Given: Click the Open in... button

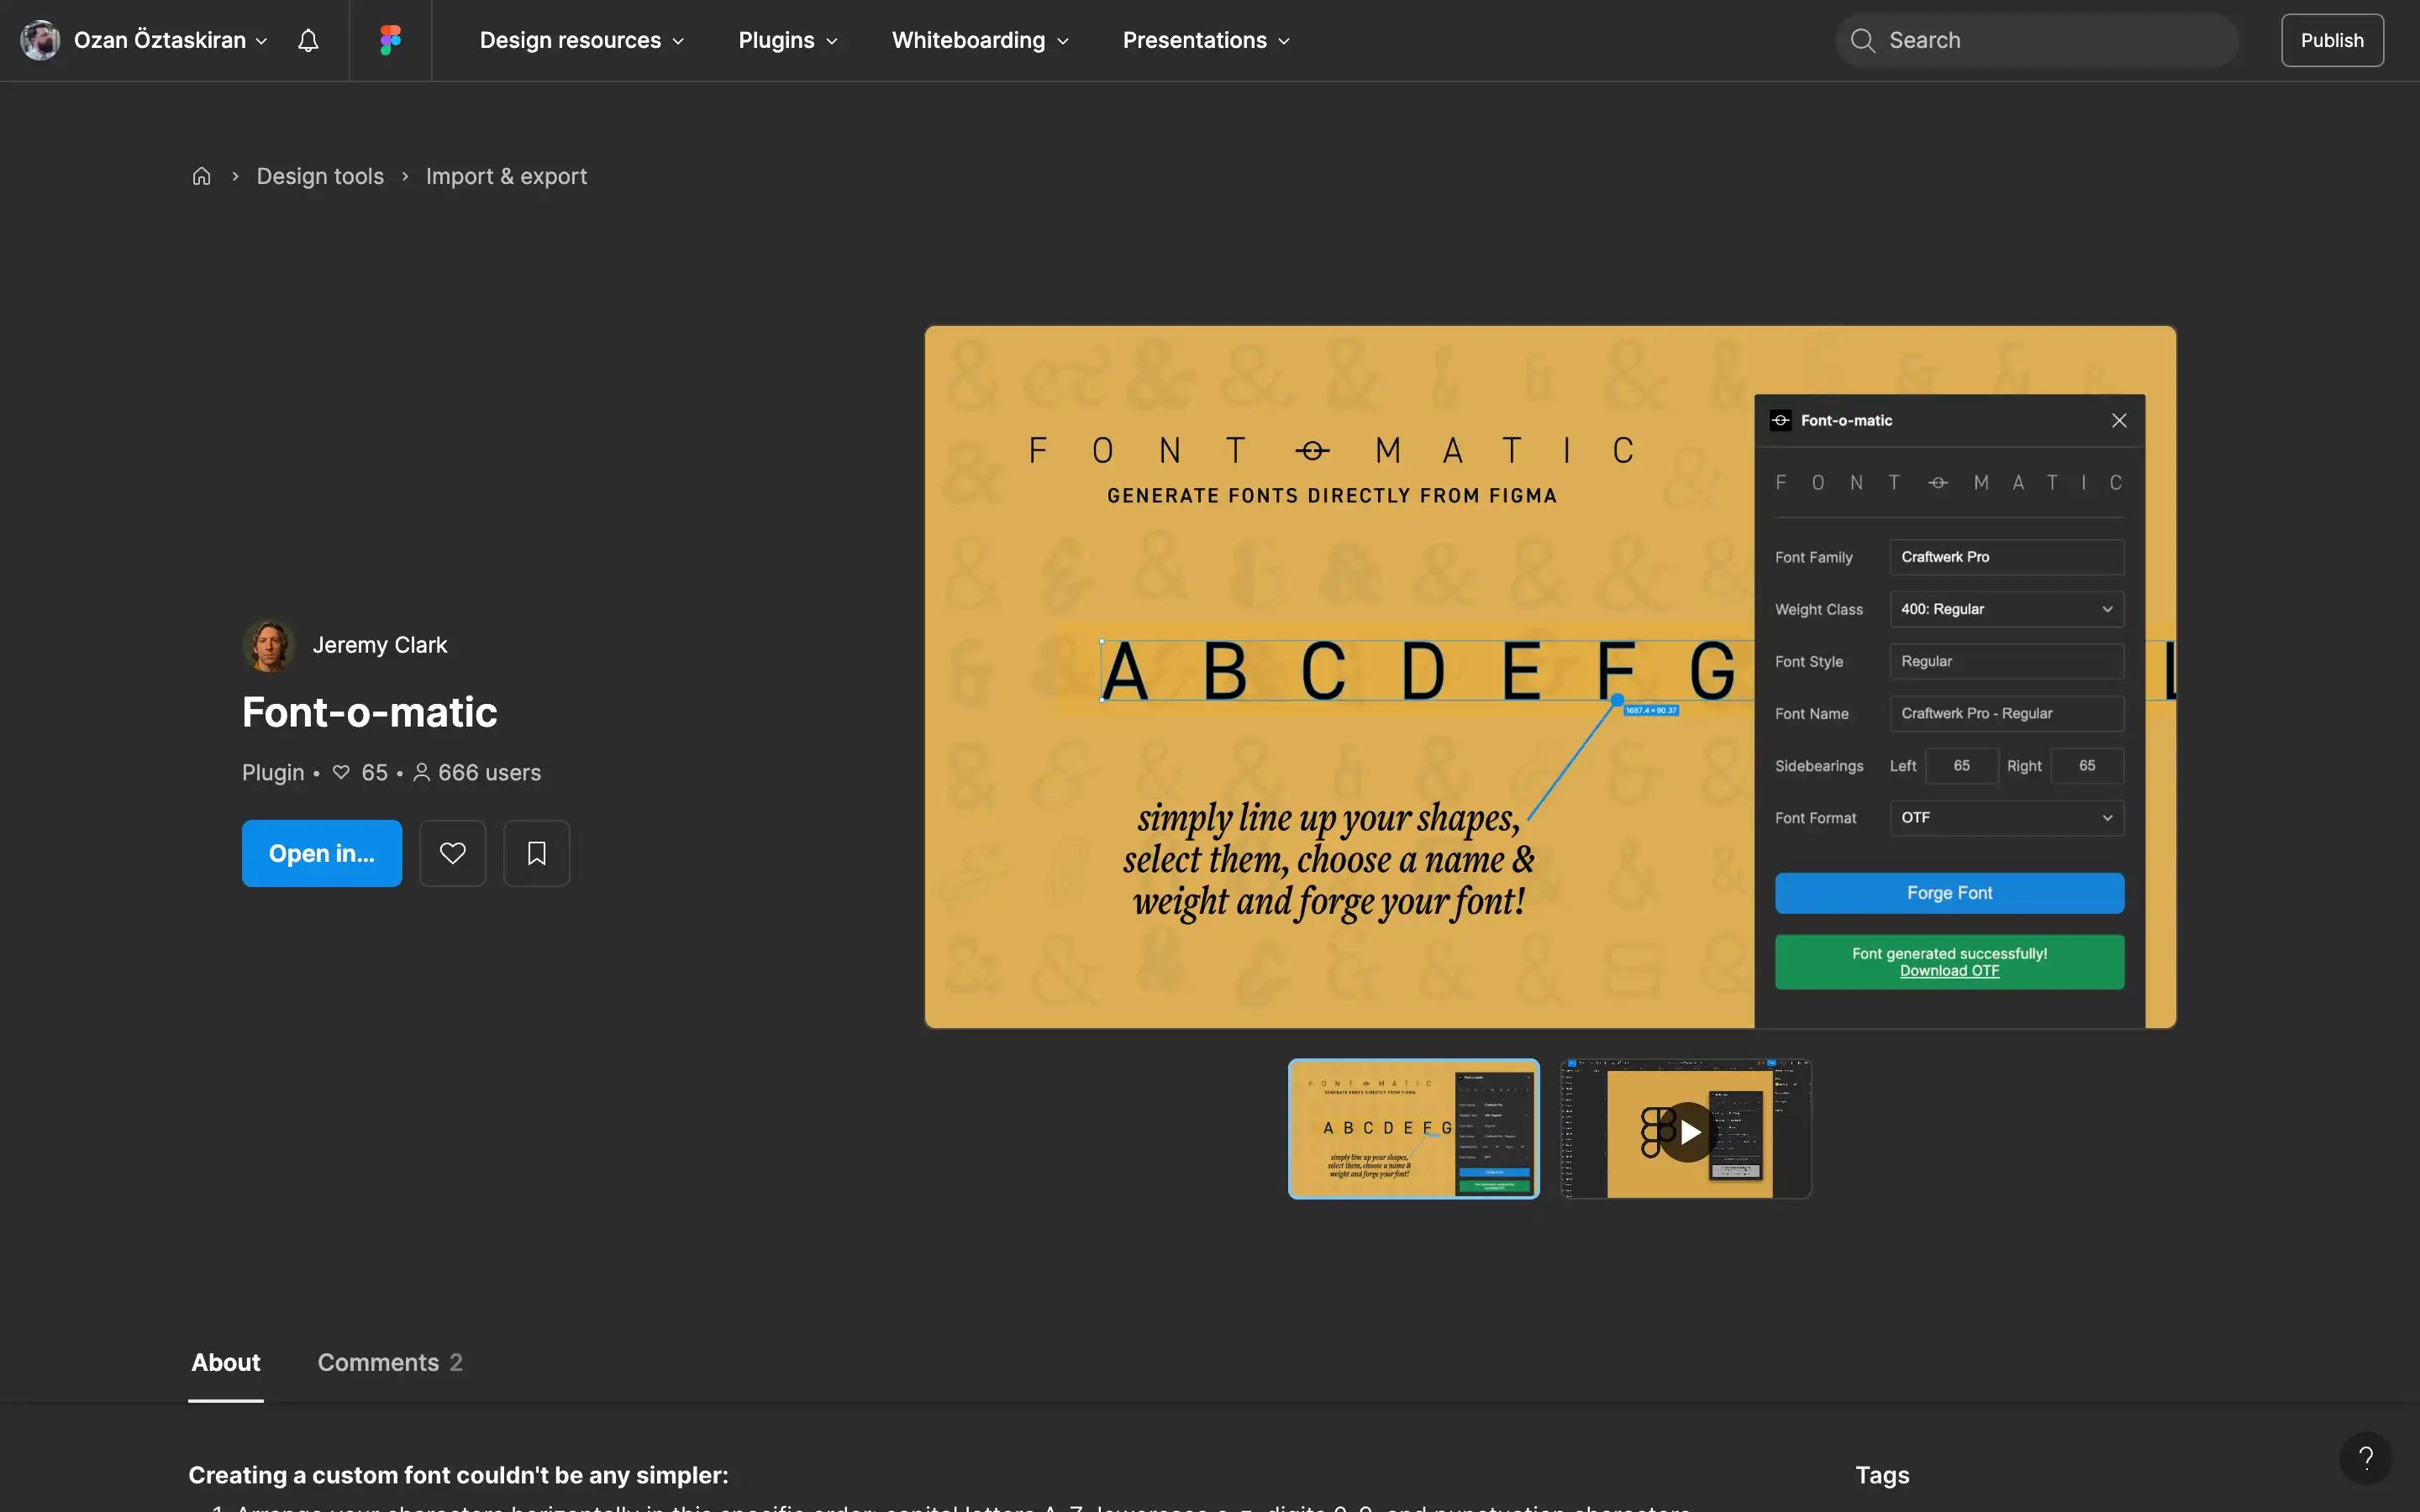Looking at the screenshot, I should pyautogui.click(x=322, y=853).
